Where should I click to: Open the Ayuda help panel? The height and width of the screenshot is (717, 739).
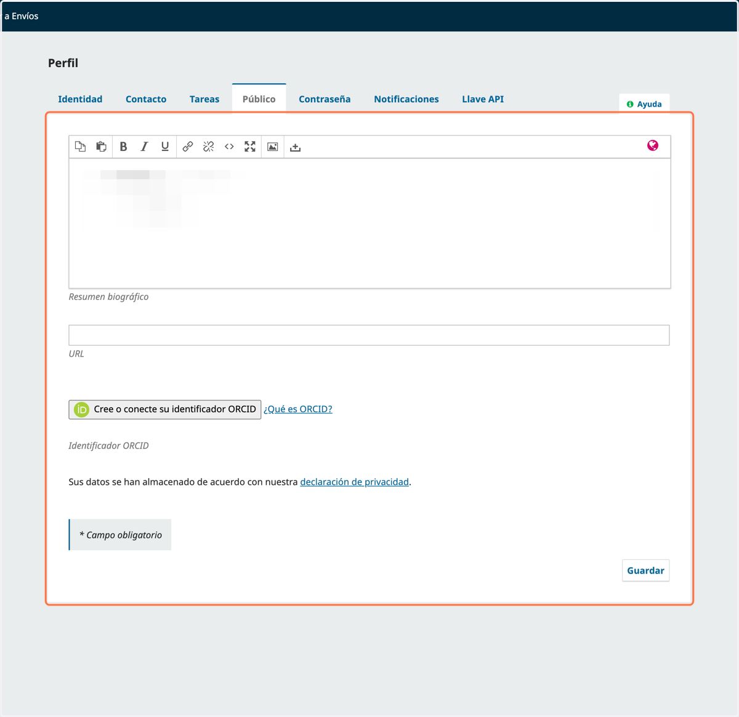[644, 103]
